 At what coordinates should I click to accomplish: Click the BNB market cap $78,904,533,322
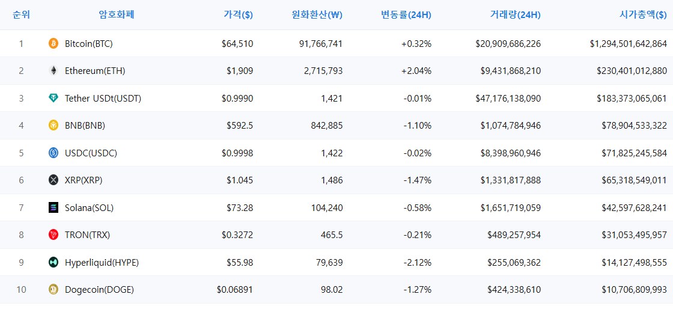pyautogui.click(x=635, y=125)
